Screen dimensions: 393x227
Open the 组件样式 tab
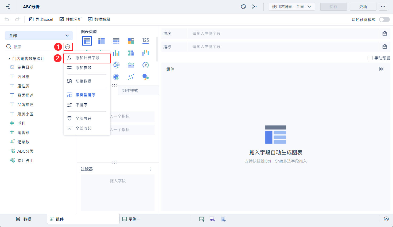click(138, 91)
